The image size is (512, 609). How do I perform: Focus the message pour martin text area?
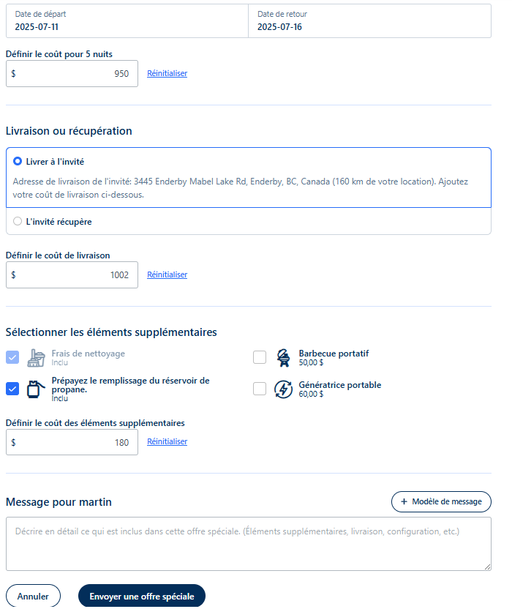click(x=249, y=544)
